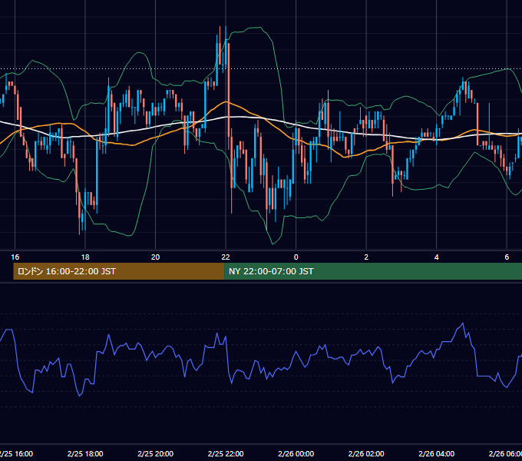Select the London 16:00-22:00 JST session bar
The image size is (522, 461).
point(119,271)
